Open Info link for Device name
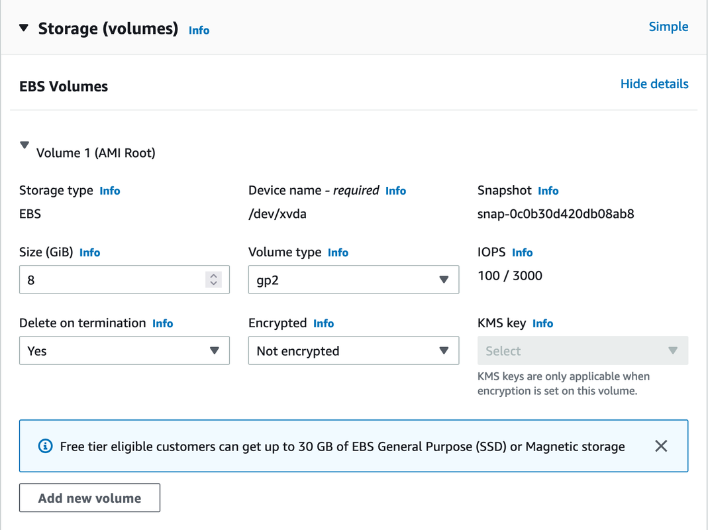The image size is (708, 530). [x=395, y=191]
